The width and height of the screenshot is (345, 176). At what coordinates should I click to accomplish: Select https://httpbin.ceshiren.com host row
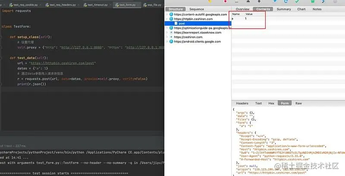pos(198,19)
